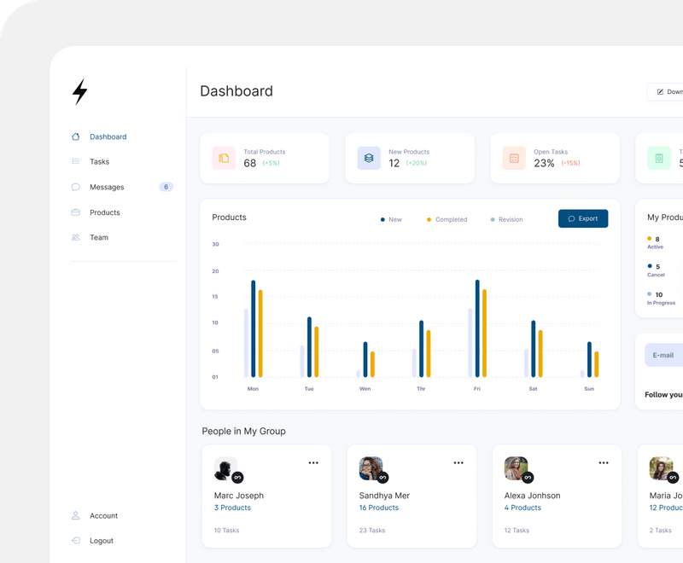Open the three-dot menu on Marc Joseph's card
Screen dimensions: 683x563
(x=313, y=462)
